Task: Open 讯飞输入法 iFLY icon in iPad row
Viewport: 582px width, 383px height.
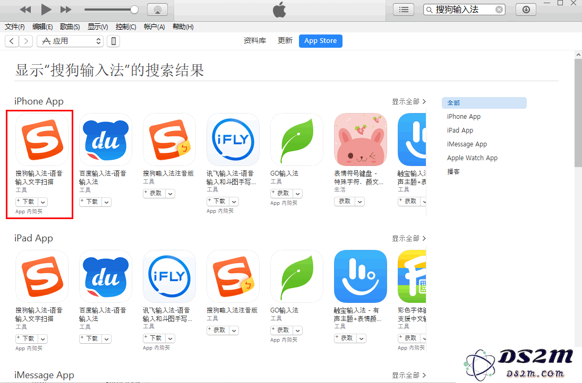Action: coord(169,276)
